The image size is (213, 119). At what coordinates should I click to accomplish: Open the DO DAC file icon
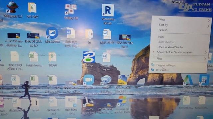pos(32,8)
